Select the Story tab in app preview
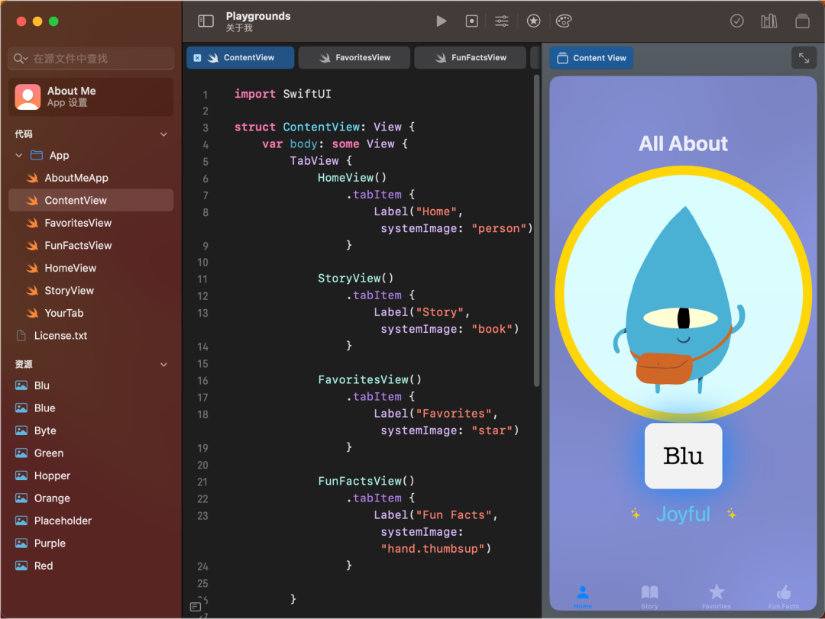 point(649,596)
